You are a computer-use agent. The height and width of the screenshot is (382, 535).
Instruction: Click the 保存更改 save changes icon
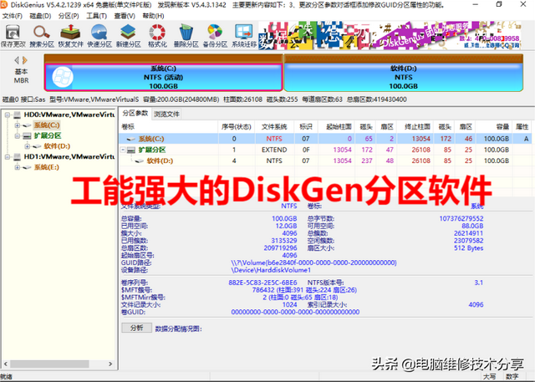pos(13,36)
